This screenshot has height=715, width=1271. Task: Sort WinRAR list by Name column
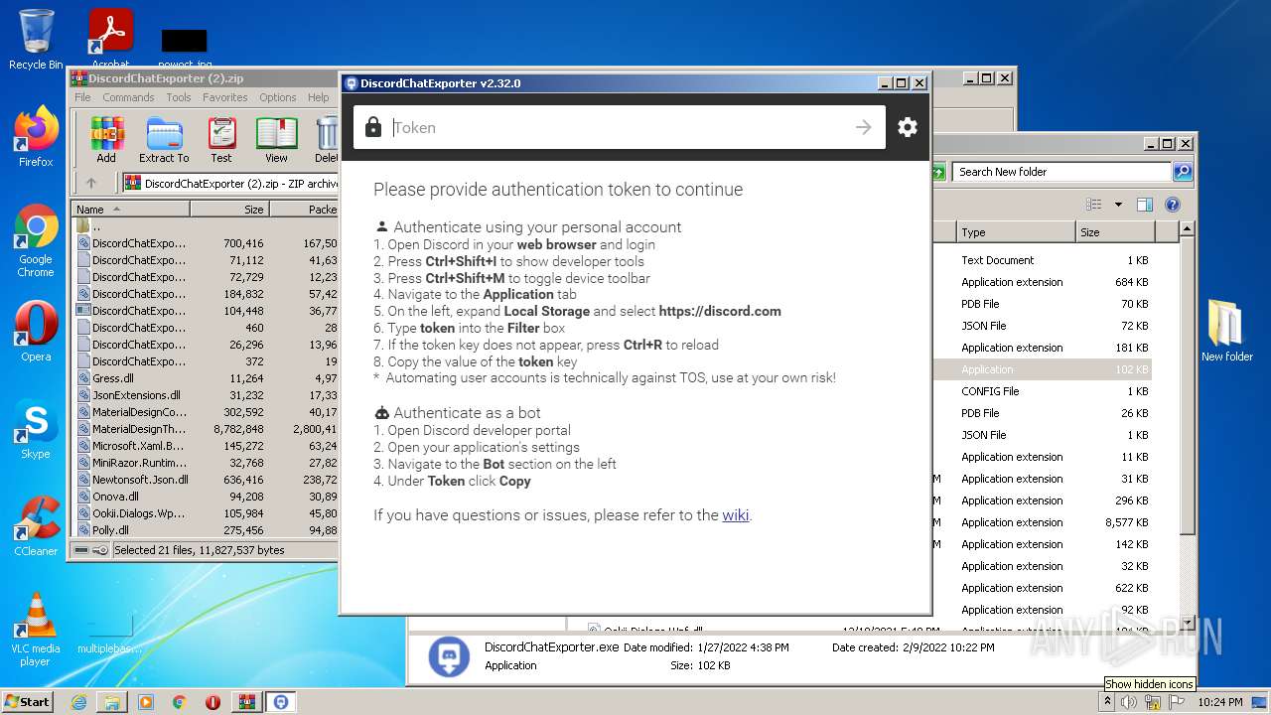(x=130, y=209)
